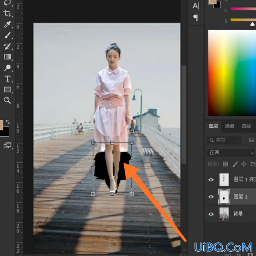Filter layers by pixel layer icon
This screenshot has width=256, height=256.
click(252, 140)
